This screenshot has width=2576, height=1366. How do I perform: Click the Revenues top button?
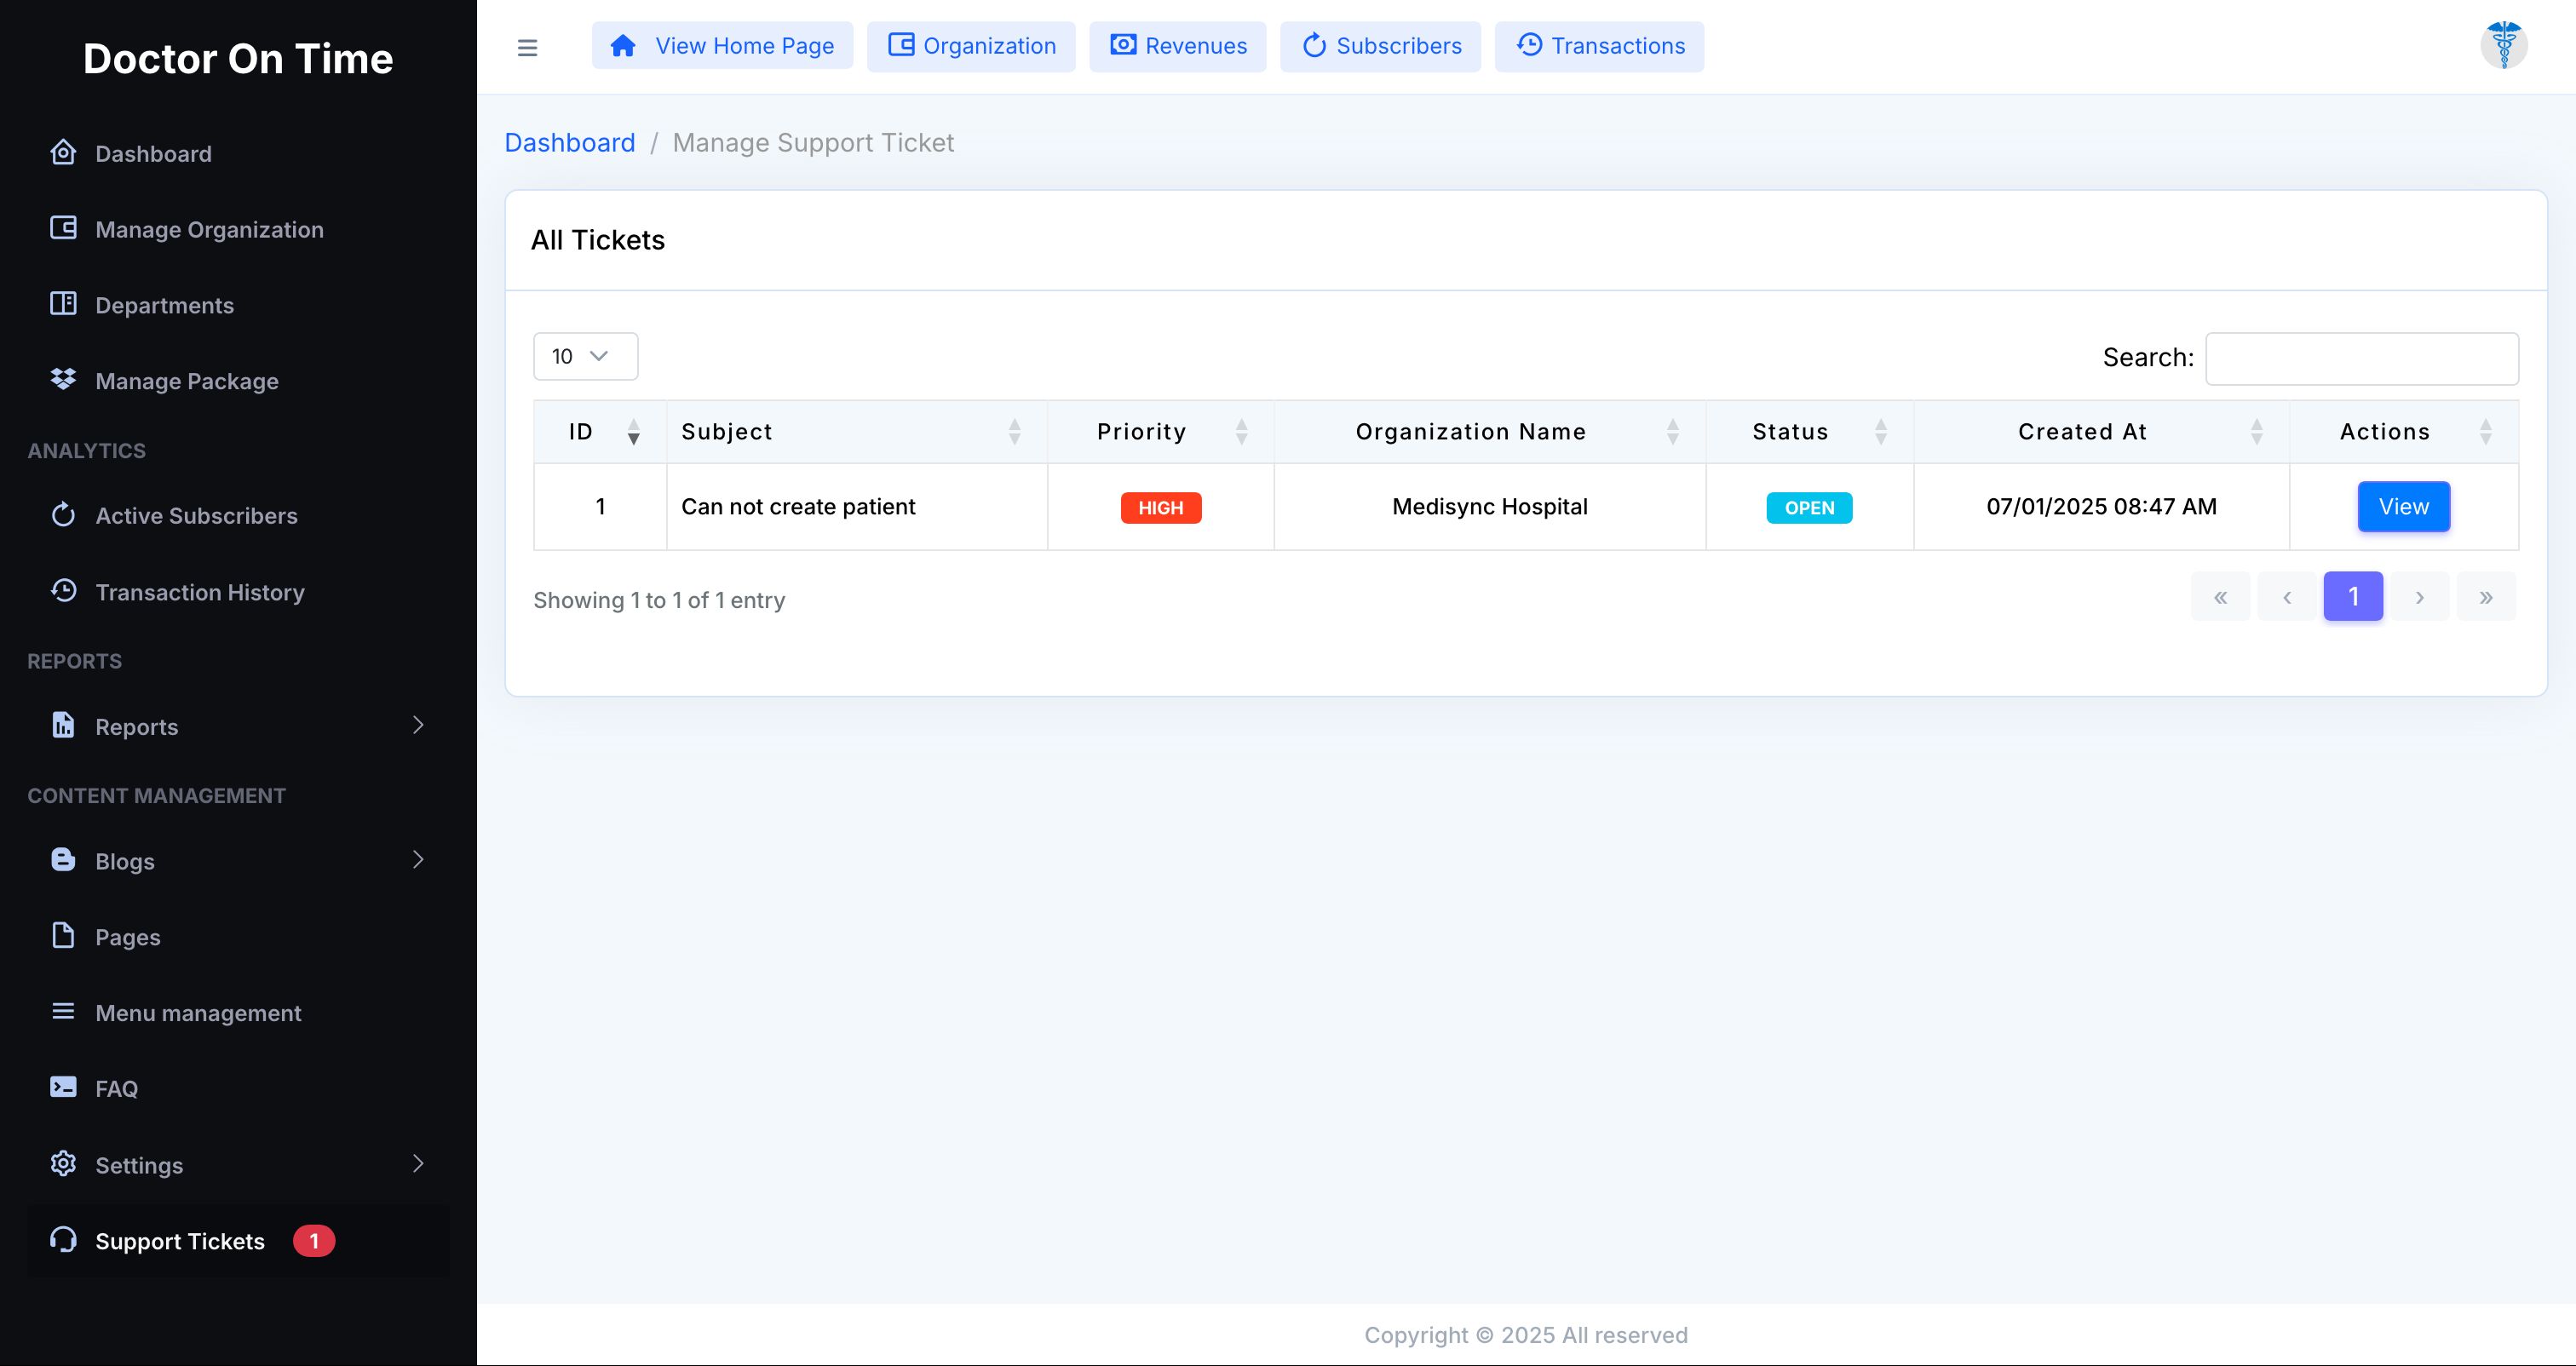pyautogui.click(x=1177, y=46)
